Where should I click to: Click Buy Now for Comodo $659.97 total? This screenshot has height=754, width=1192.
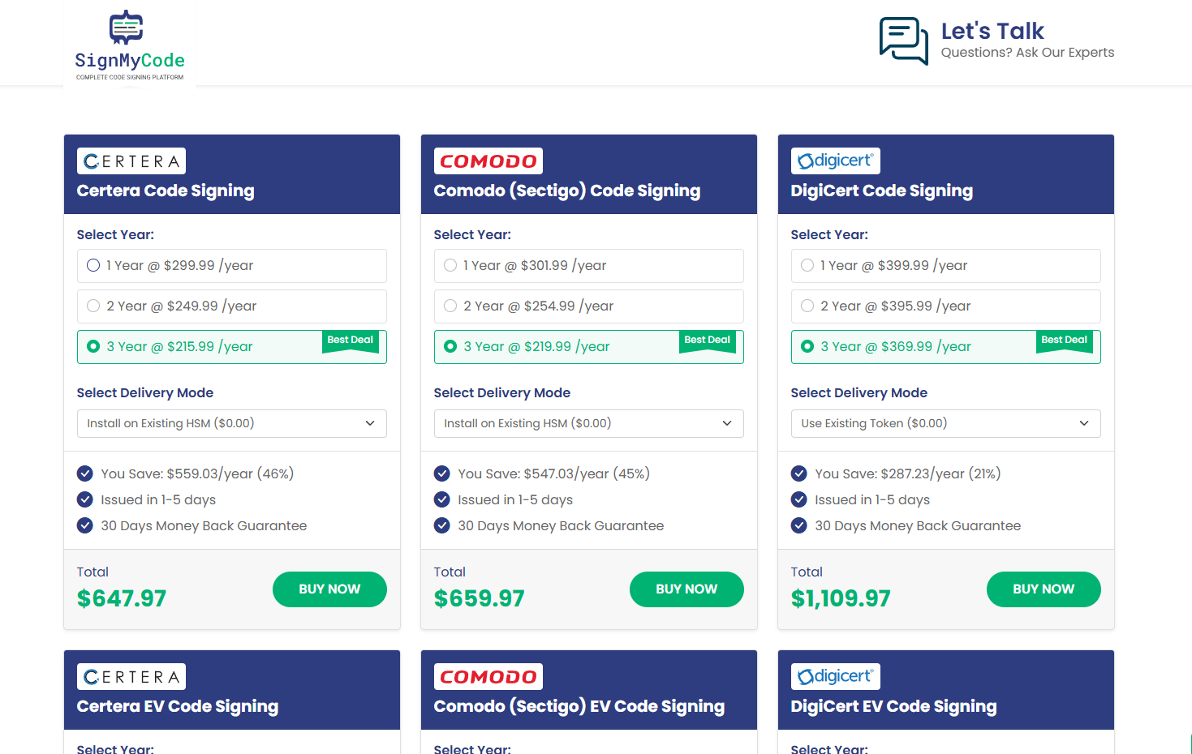pyautogui.click(x=686, y=589)
